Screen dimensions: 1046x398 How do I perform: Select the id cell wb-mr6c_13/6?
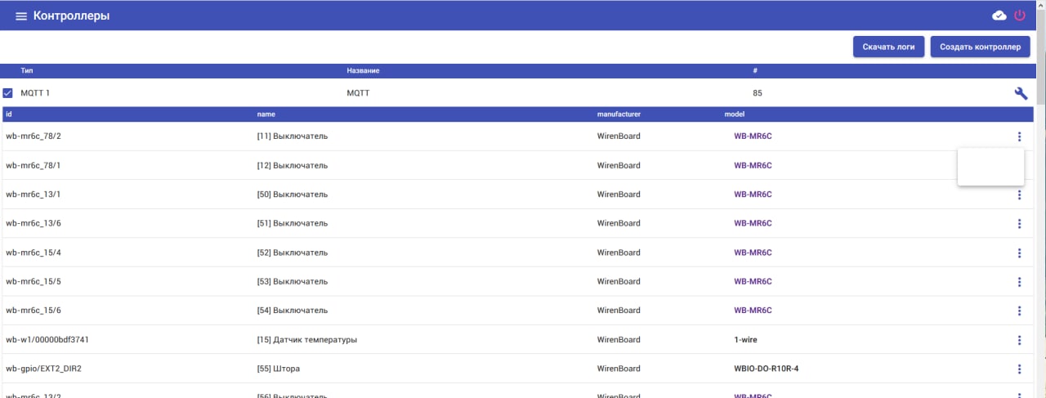[34, 223]
